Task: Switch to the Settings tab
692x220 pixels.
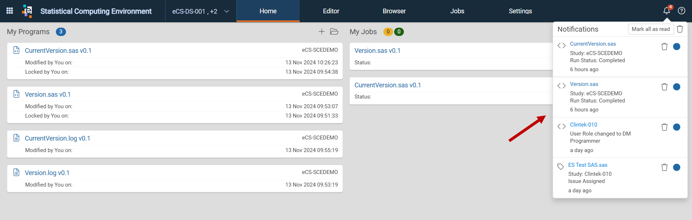Action: coord(520,11)
